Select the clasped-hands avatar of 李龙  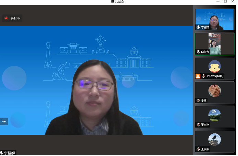(x=214, y=91)
